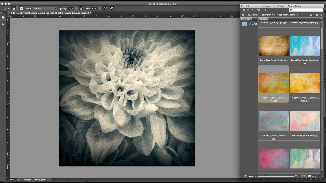Image resolution: width=326 pixels, height=183 pixels.
Task: Click the back navigation arrow in Bridge
Action: [x=243, y=10]
